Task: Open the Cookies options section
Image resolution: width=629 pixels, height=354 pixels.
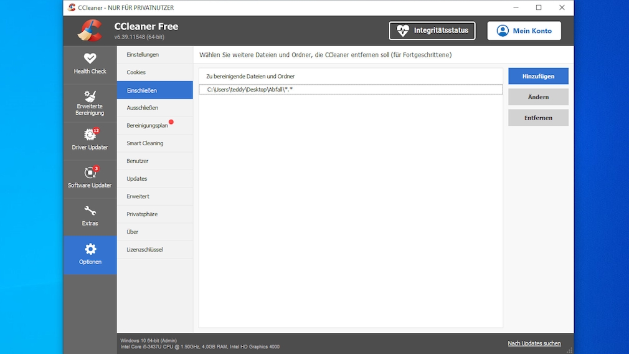Action: 136,72
